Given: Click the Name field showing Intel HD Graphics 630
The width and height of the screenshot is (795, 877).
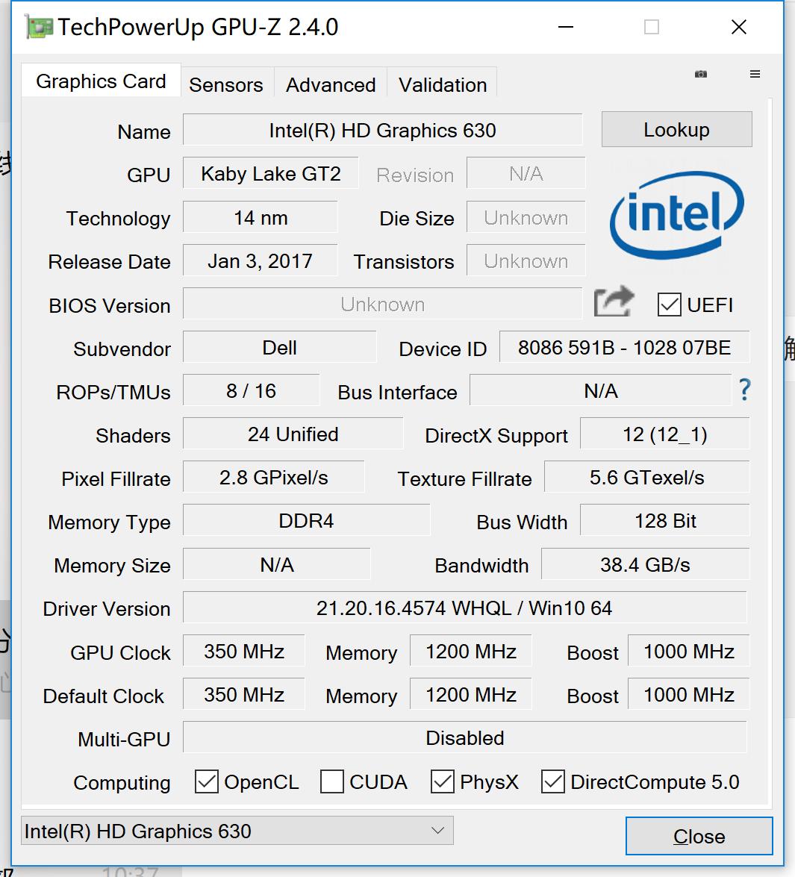Looking at the screenshot, I should [x=381, y=129].
